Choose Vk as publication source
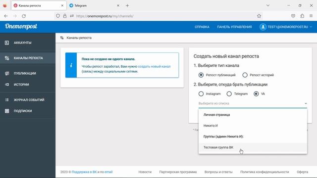The width and height of the screenshot is (317, 178). click(256, 93)
